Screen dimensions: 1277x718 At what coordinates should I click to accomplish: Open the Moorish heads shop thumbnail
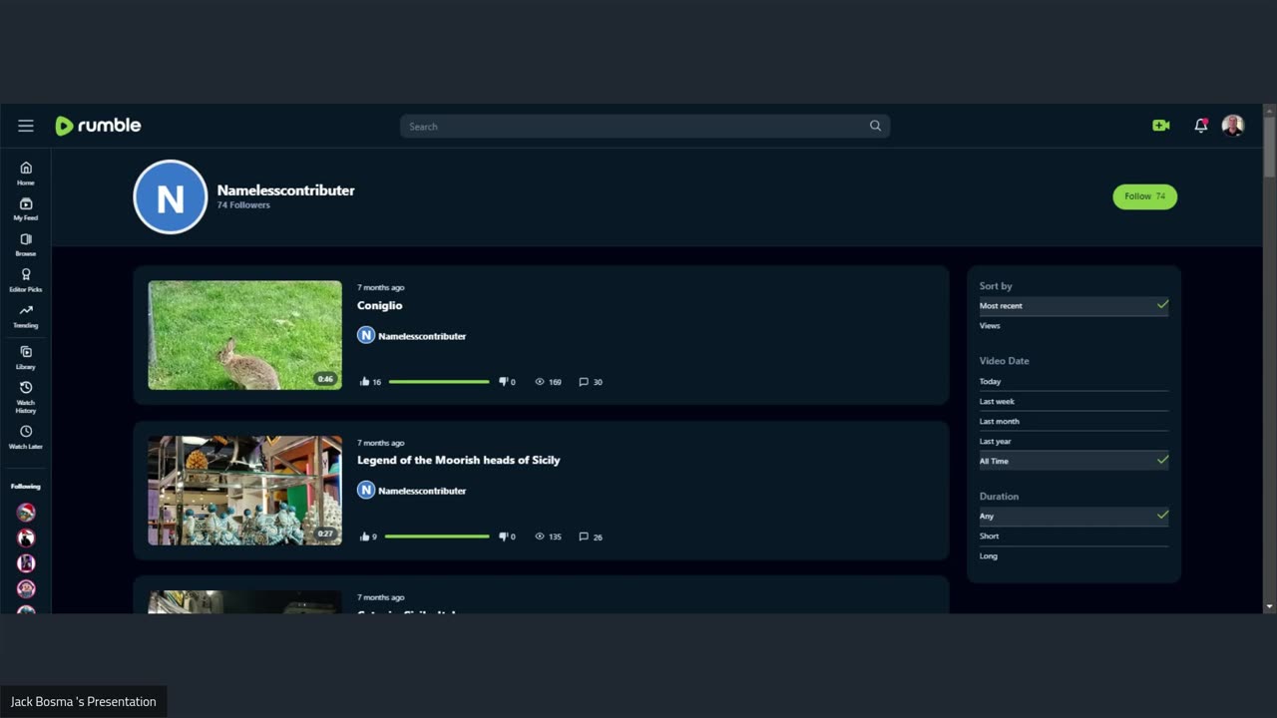(x=244, y=490)
